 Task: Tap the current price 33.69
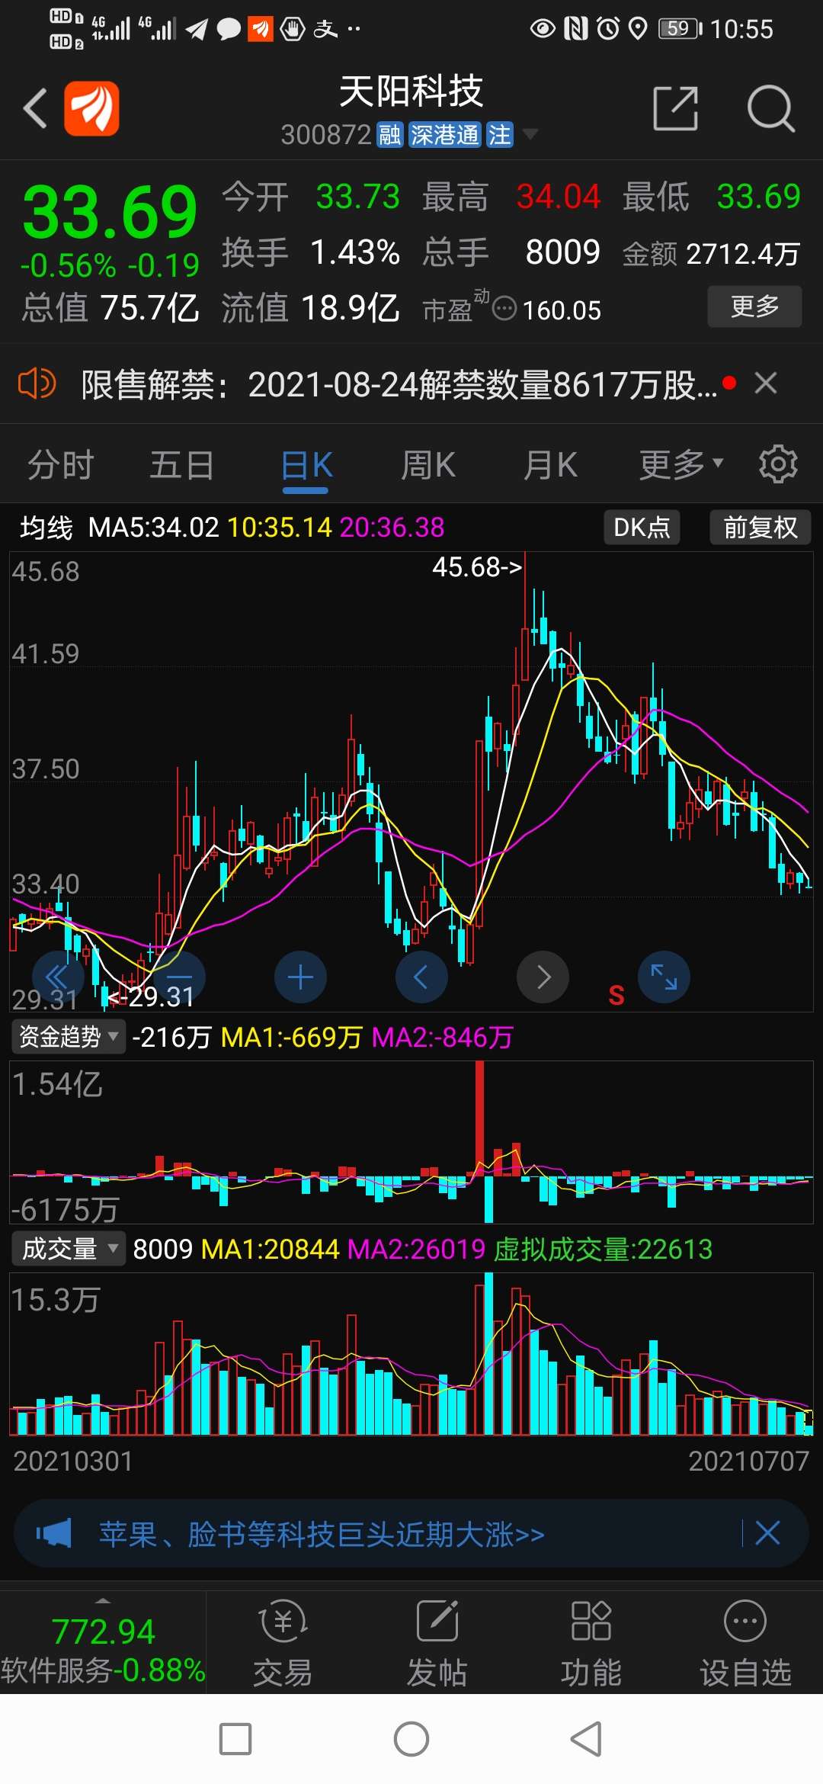point(110,212)
